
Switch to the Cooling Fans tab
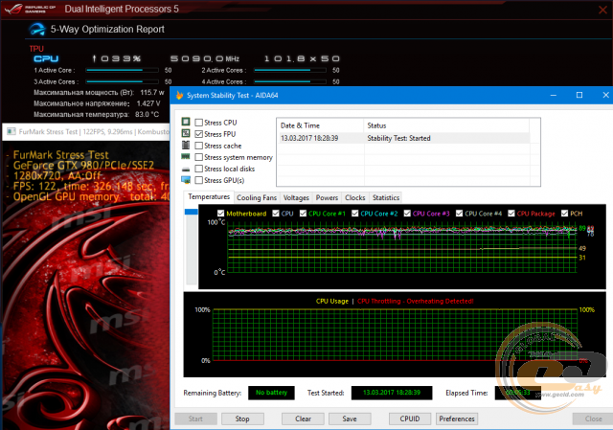[x=257, y=198]
